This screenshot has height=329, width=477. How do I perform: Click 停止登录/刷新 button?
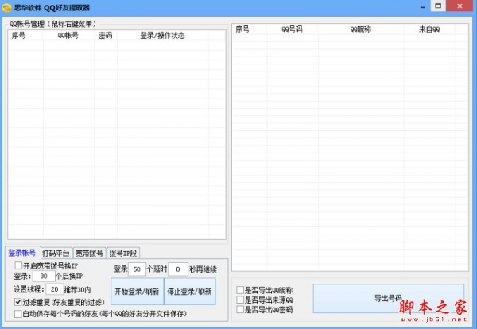click(189, 292)
